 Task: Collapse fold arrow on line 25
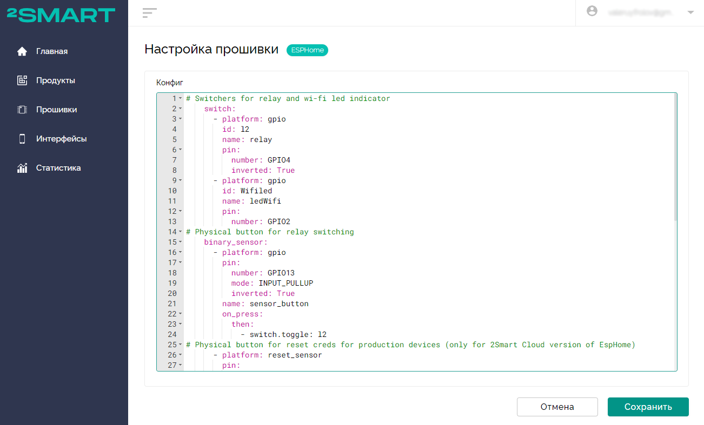[x=181, y=345]
